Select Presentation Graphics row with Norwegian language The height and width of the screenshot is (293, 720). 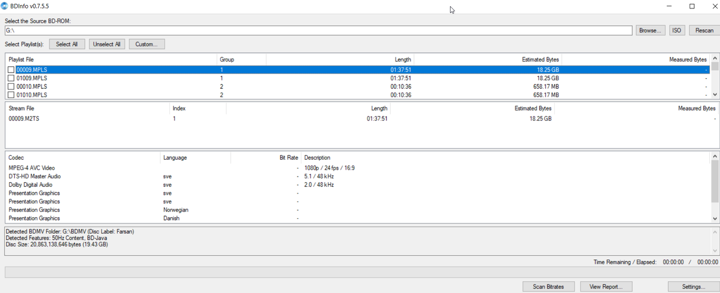point(358,210)
